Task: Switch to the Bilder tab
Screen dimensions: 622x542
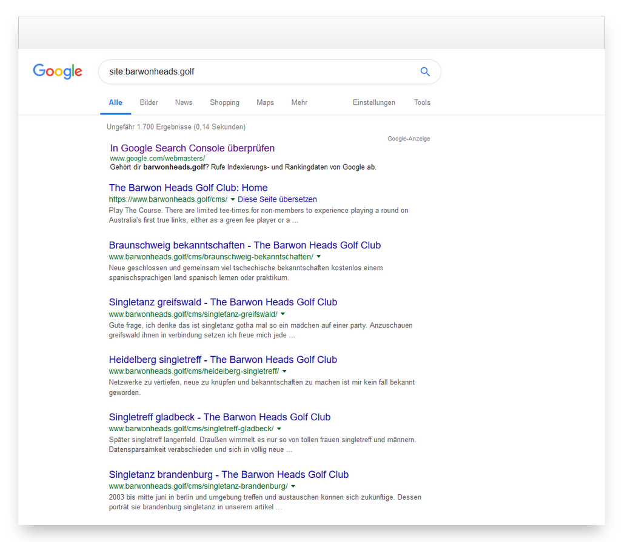Action: (149, 102)
